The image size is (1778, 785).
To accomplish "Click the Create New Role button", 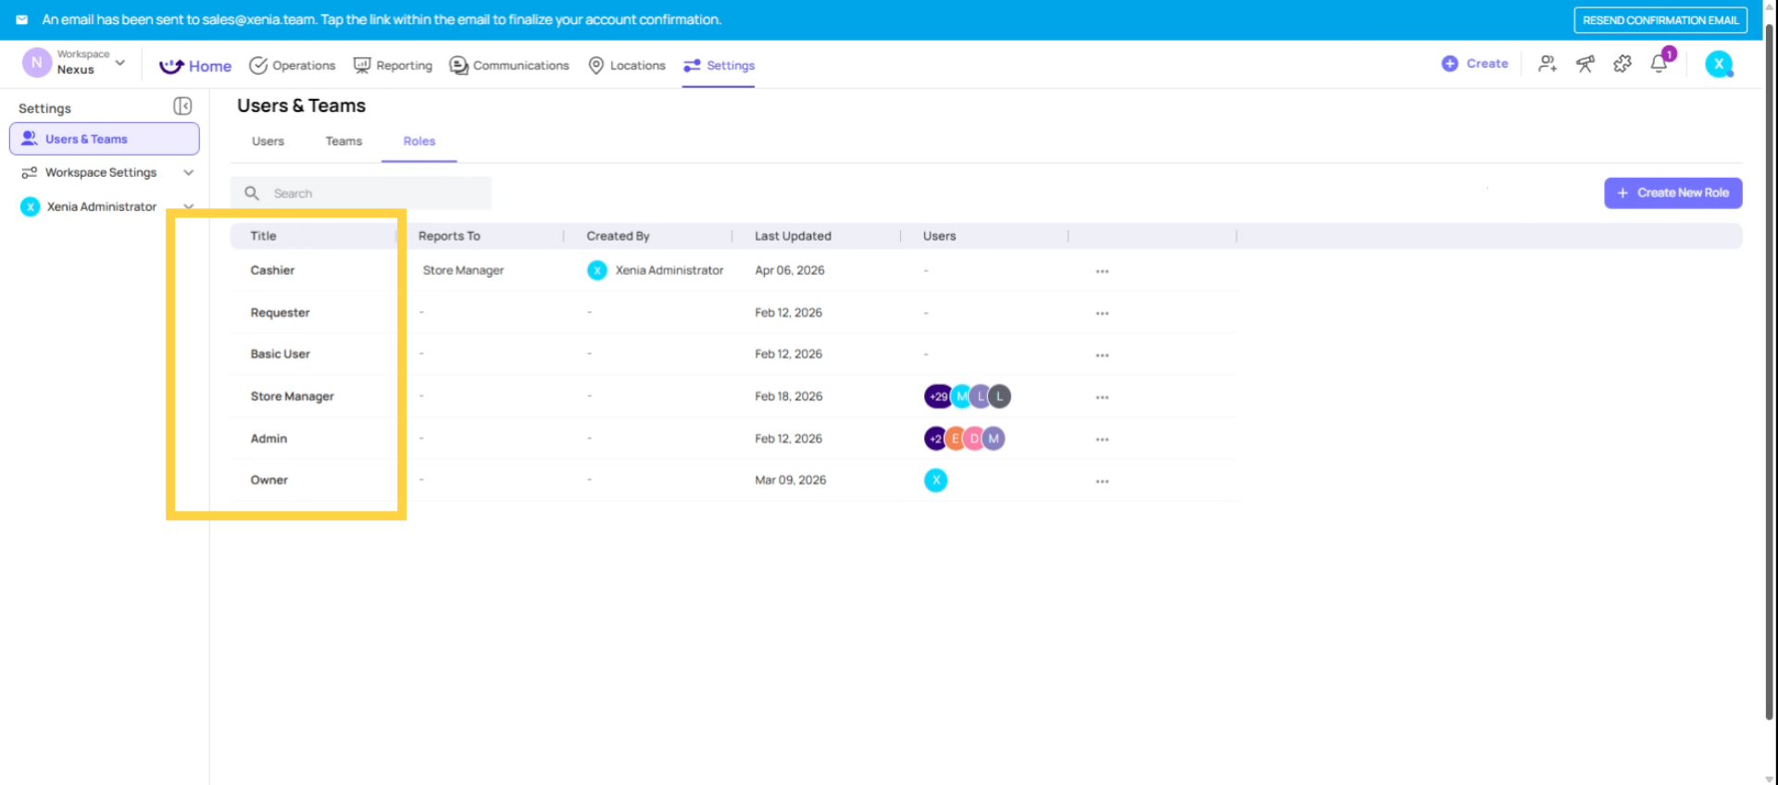I will [1672, 193].
